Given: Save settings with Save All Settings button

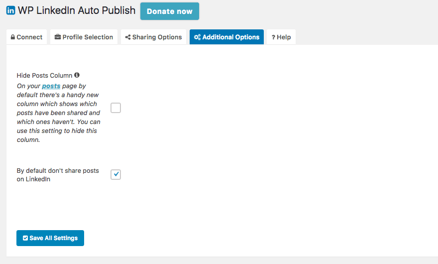Looking at the screenshot, I should coord(50,238).
